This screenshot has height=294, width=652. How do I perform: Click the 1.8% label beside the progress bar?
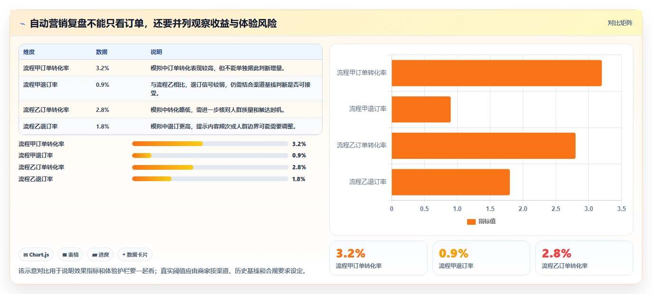point(299,179)
